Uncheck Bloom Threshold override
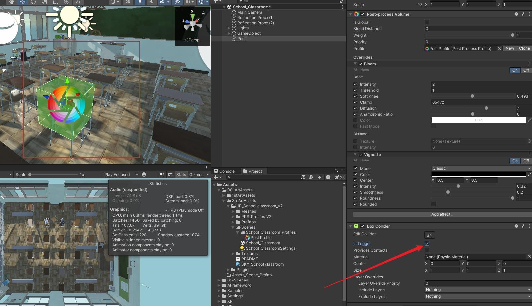This screenshot has width=532, height=306. 355,90
